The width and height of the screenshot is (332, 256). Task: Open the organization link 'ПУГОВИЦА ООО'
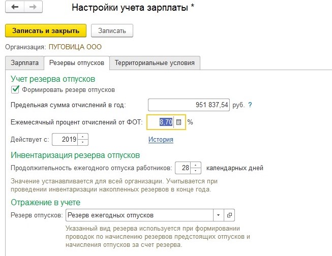pos(75,47)
